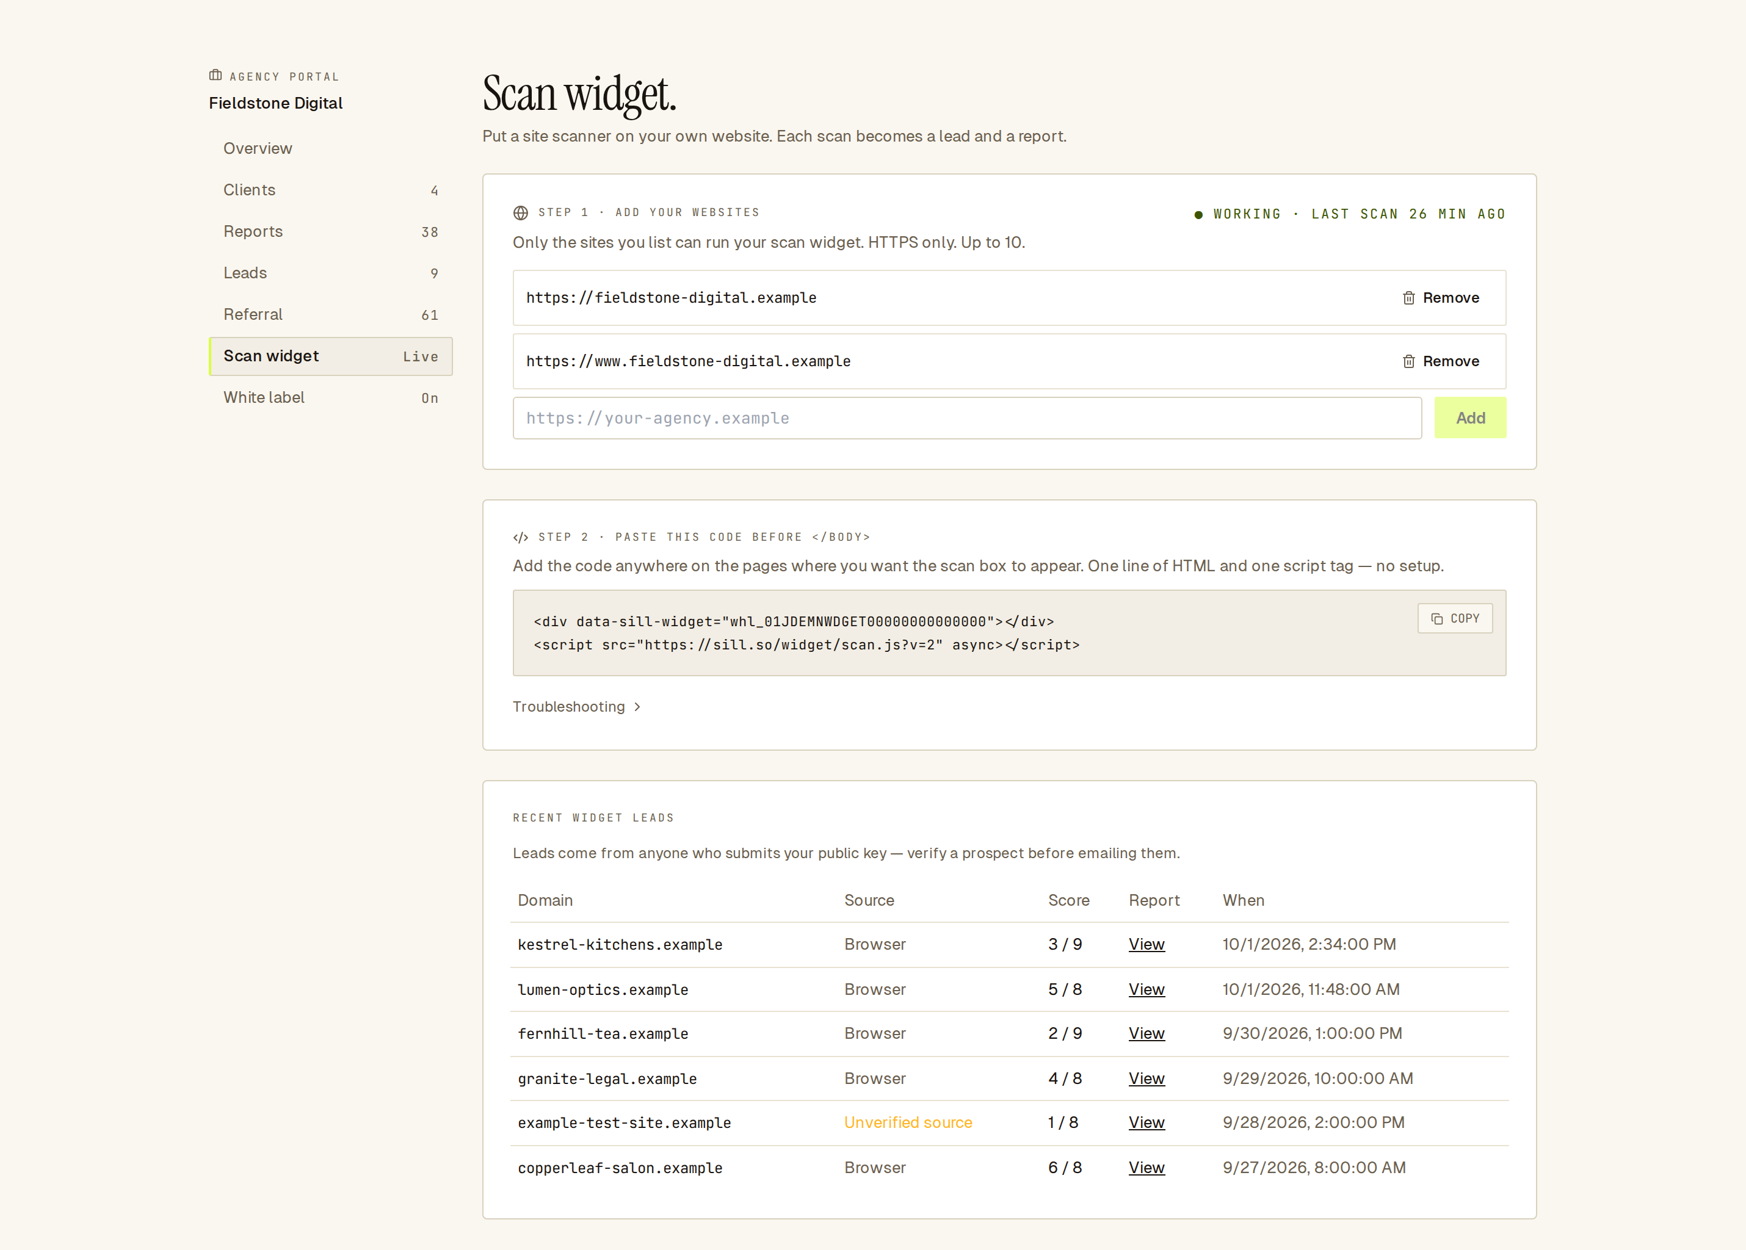This screenshot has width=1746, height=1250.
Task: Click the Add website button
Action: click(1469, 418)
